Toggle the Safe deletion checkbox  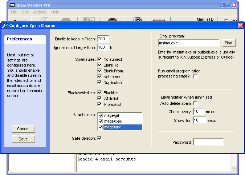click(x=99, y=138)
